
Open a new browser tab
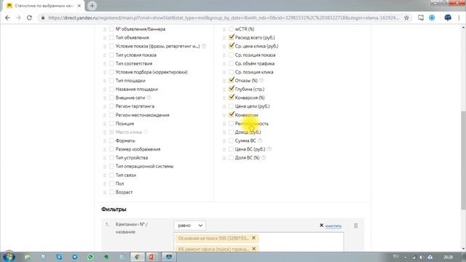92,6
